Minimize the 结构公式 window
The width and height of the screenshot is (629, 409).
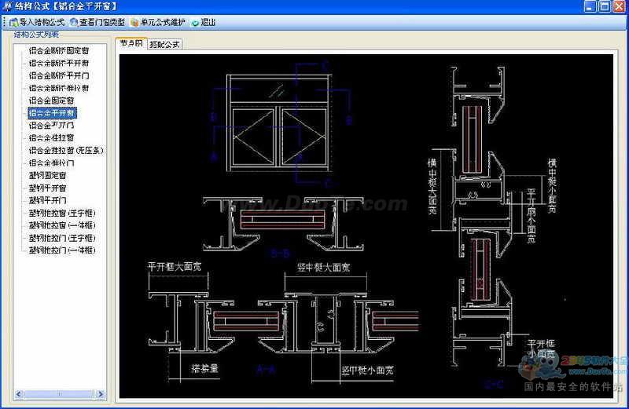(x=590, y=6)
